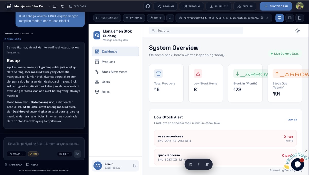Screen dimensions: 309x175
Task: Open the live chat support bubble
Action: coord(297,164)
